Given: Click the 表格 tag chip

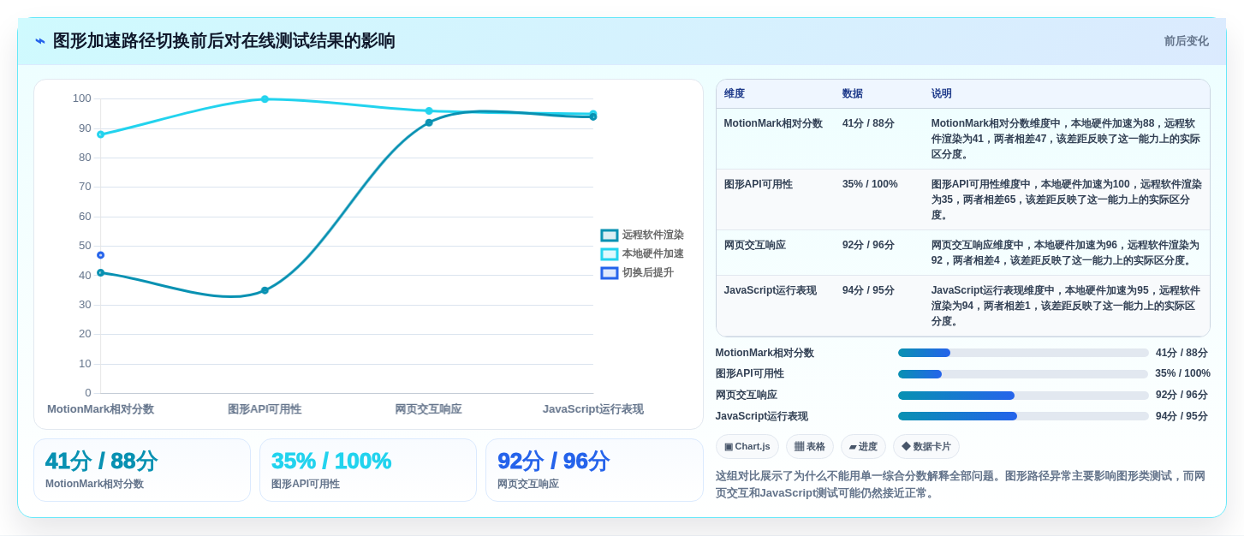Looking at the screenshot, I should pos(809,446).
